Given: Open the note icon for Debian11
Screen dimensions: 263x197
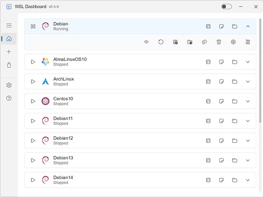Looking at the screenshot, I should pos(221,121).
